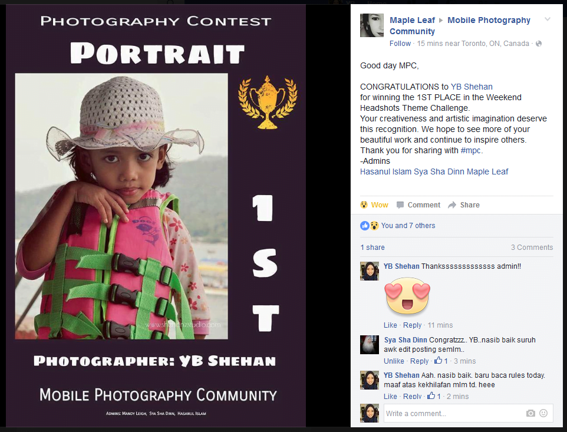Viewport: 567px width, 432px height.
Task: Click the heart-eyes emoji sticker
Action: [x=407, y=295]
